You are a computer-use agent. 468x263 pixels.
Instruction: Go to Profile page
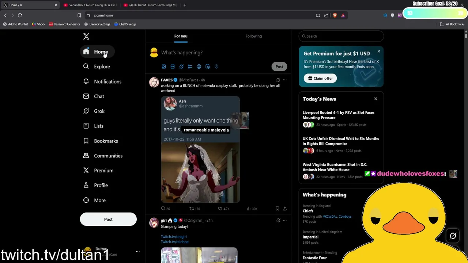(x=95, y=185)
